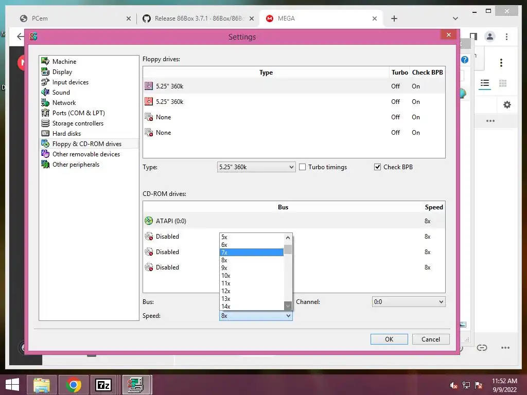Click the speed list scroll-up arrow

coord(288,238)
